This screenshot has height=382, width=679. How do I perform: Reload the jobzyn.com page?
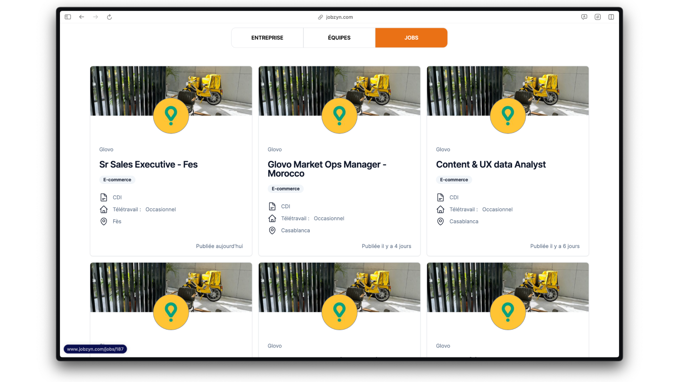coord(109,17)
